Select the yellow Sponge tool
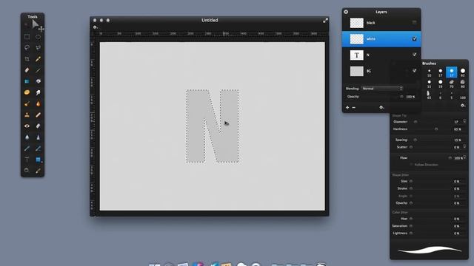474x266 pixels. click(27, 92)
